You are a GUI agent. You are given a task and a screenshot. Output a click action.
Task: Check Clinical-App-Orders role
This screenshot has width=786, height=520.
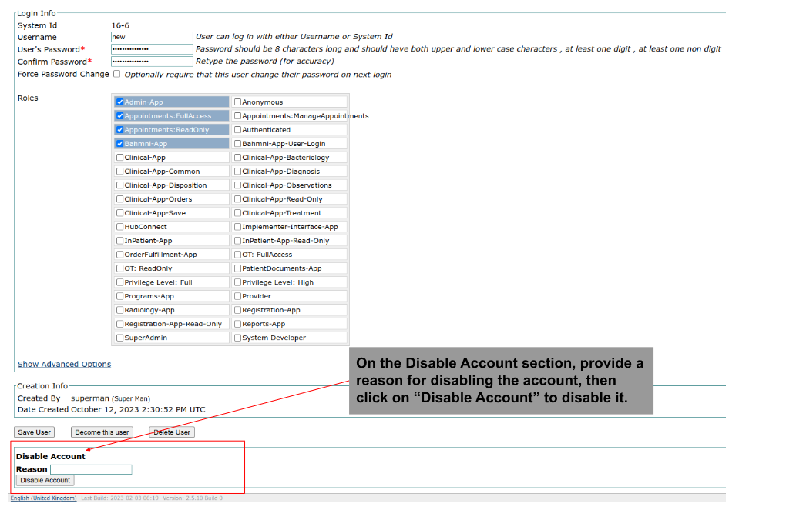[119, 199]
